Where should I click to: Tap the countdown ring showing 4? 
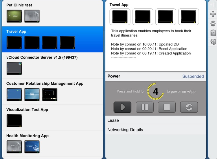point(156,91)
